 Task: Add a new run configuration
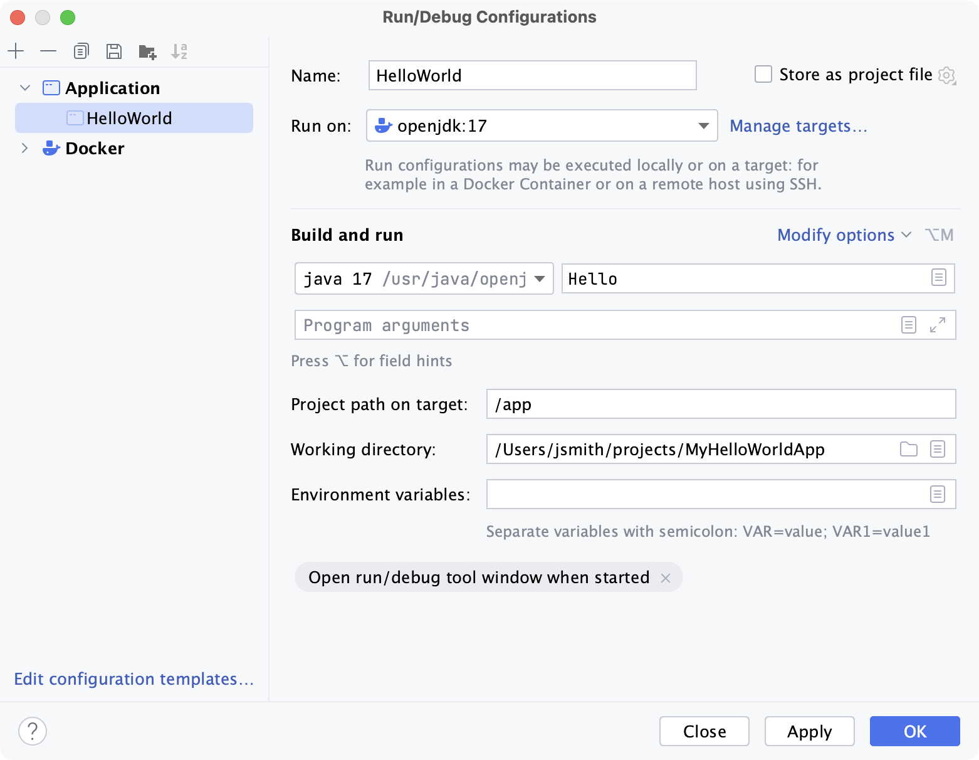[16, 51]
